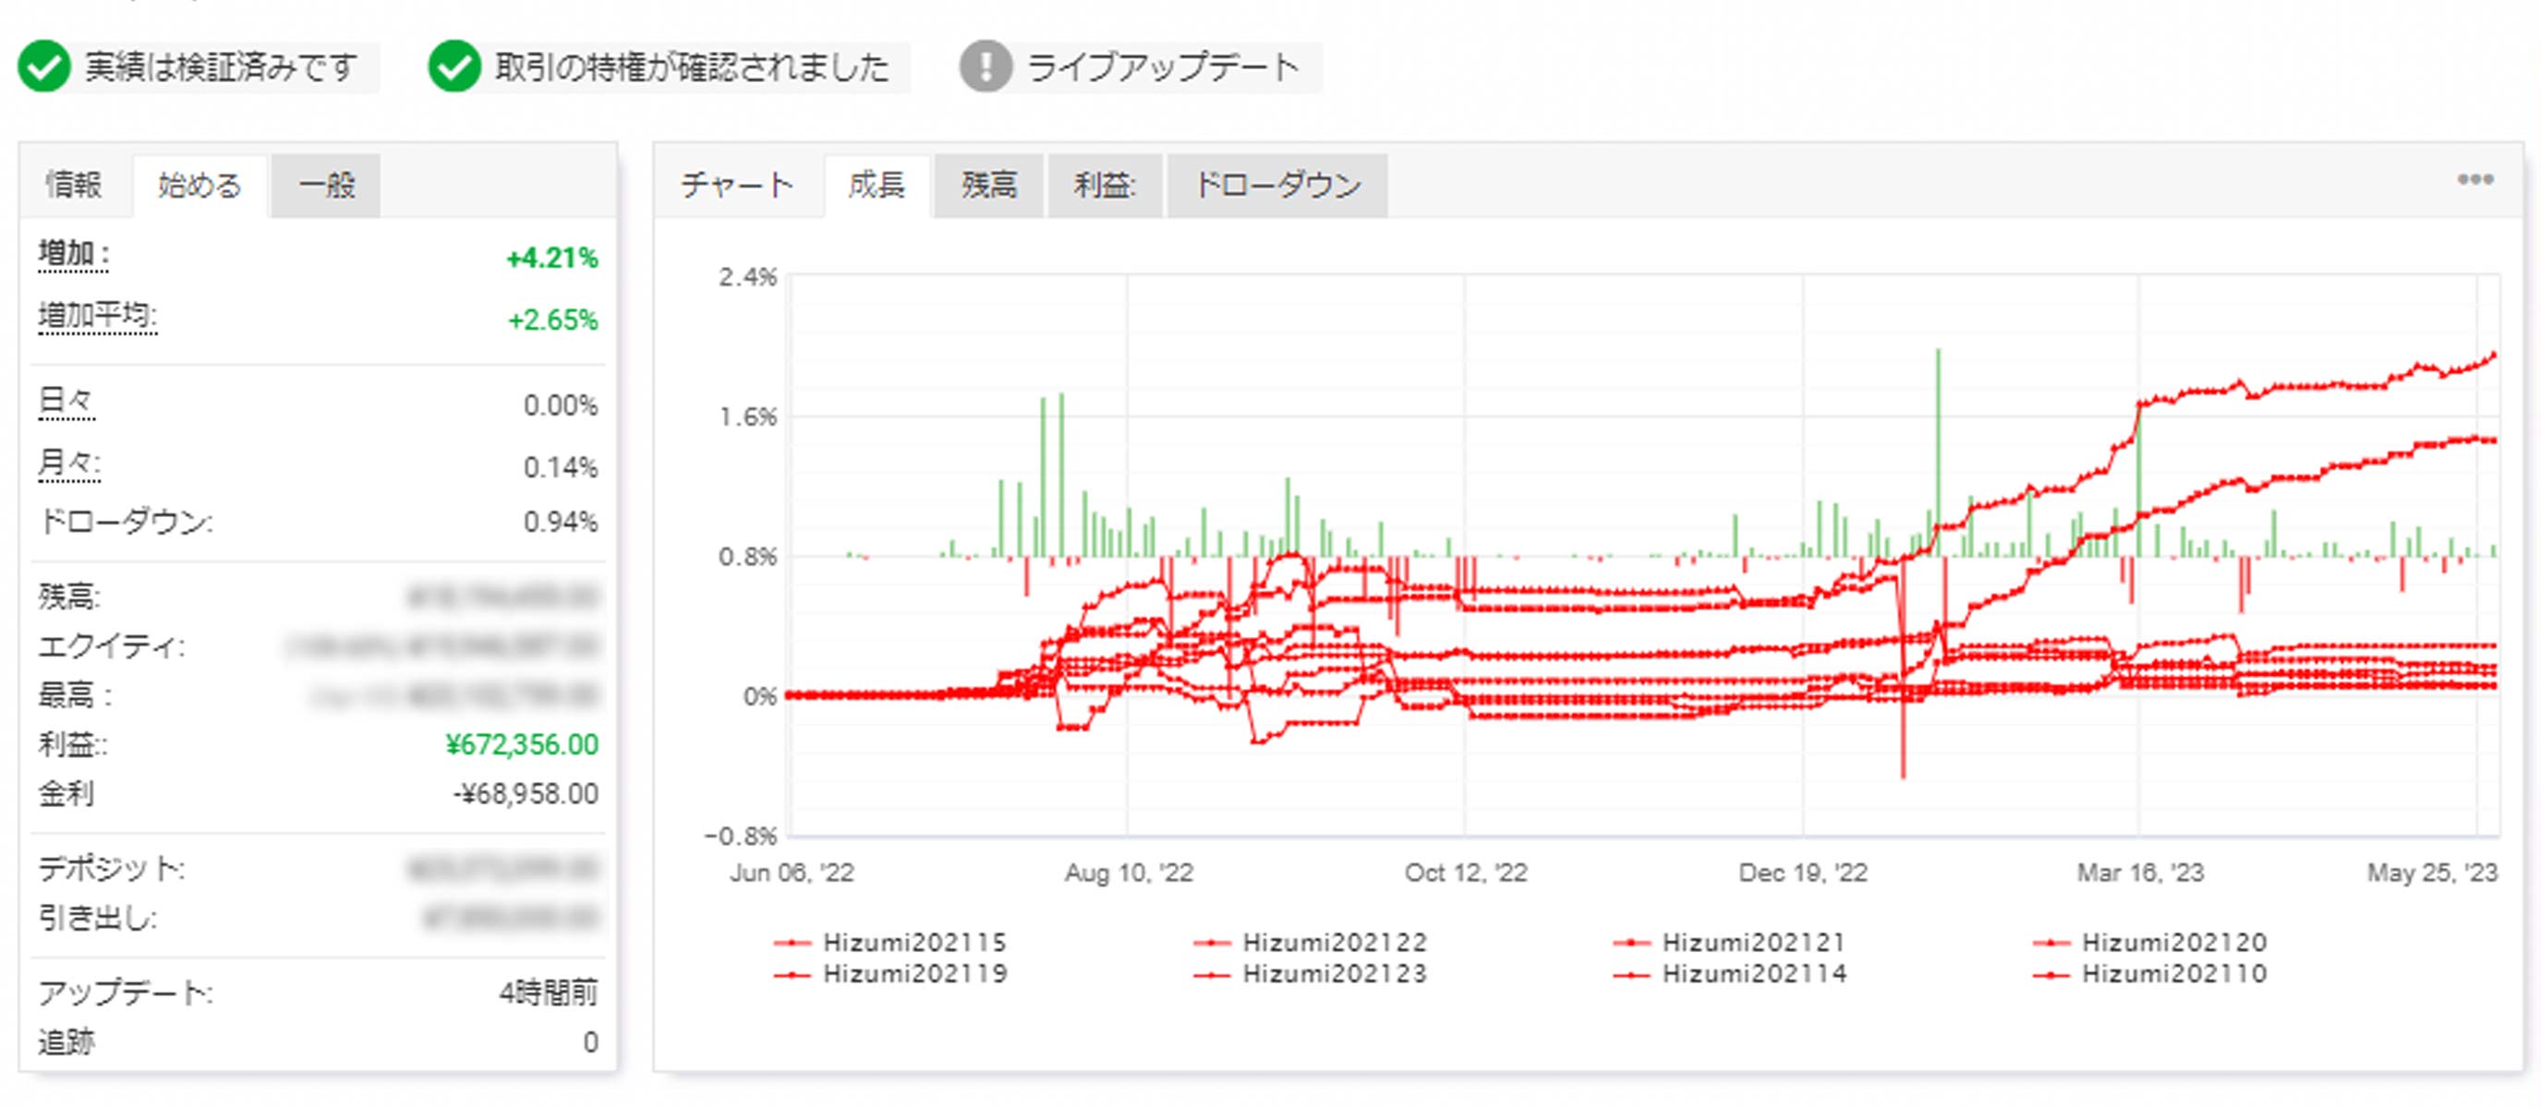Open the three-dots chart options menu
2541x1108 pixels.
point(2474,179)
